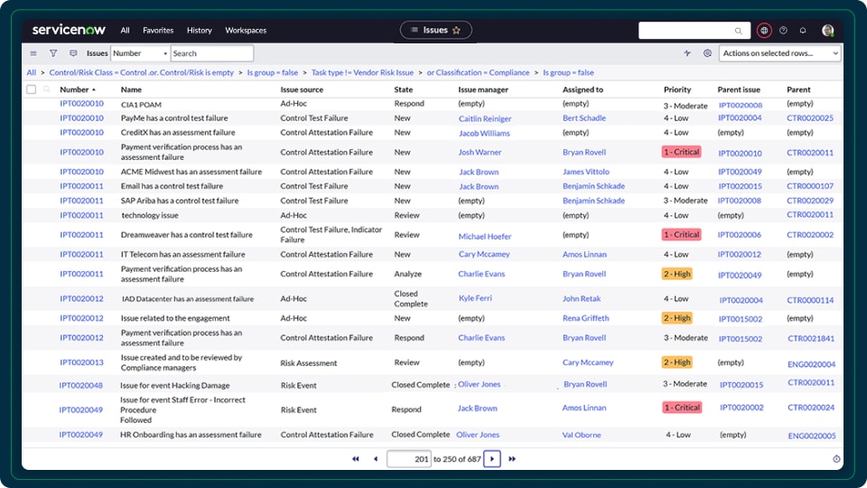Screen dimensions: 867x488
Task: Open the activity stream chat icon
Action: pyautogui.click(x=73, y=53)
